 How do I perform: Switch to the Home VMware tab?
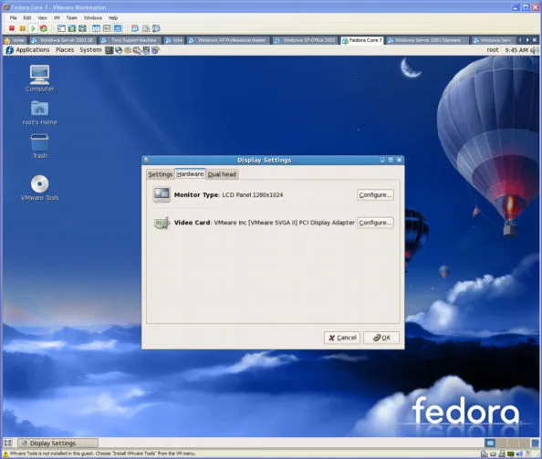point(15,40)
